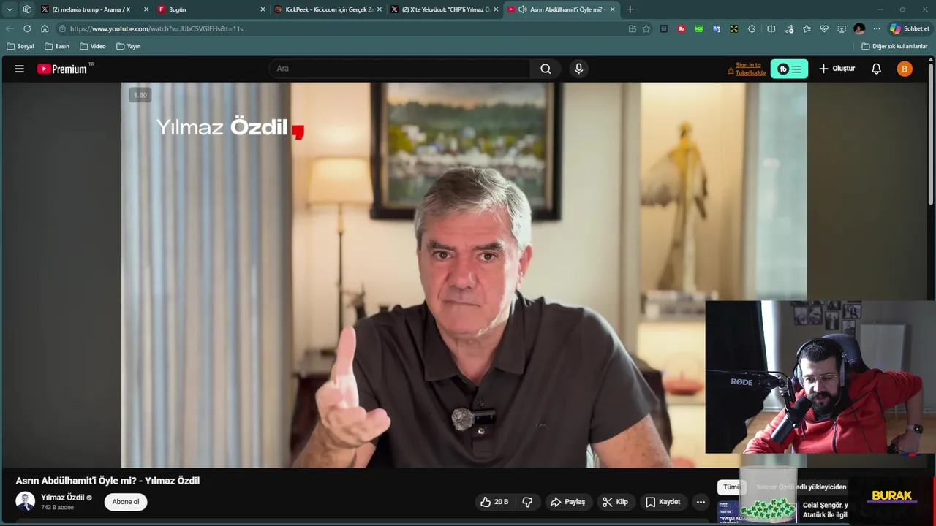Open browser extensions puzzle icon
The height and width of the screenshot is (526, 936).
[x=752, y=28]
